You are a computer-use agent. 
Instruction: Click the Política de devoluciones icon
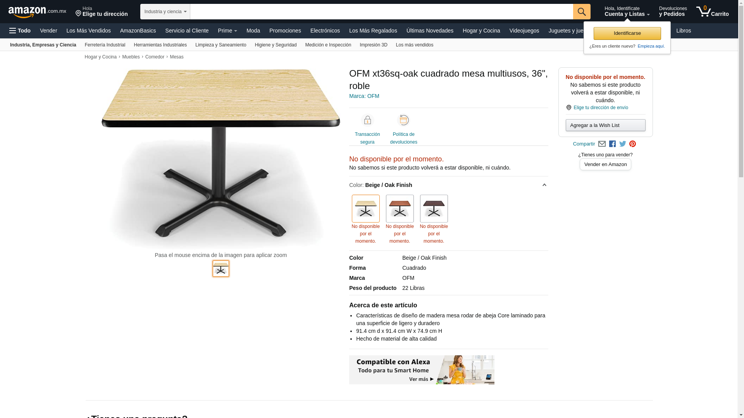tap(404, 120)
